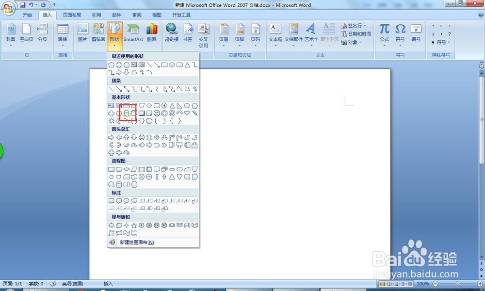Insert a 文本框 (Text Box)
Viewport: 485px width, 291px height.
[x=275, y=33]
